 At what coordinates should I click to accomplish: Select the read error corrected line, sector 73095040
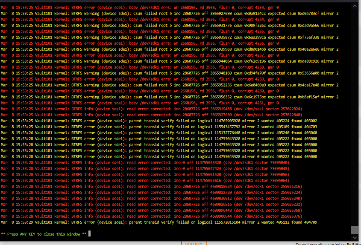pos(145,163)
